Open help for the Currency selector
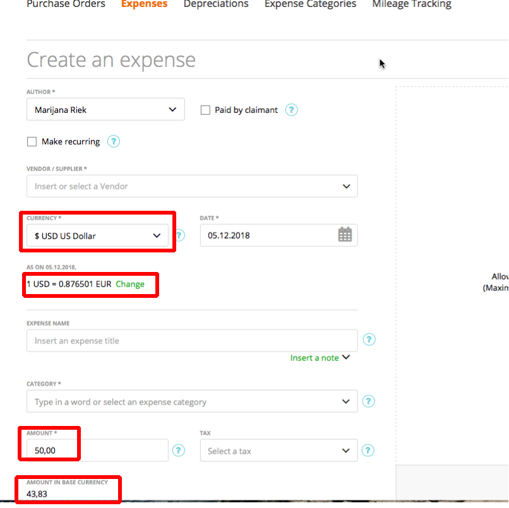509x508 pixels. (x=179, y=234)
